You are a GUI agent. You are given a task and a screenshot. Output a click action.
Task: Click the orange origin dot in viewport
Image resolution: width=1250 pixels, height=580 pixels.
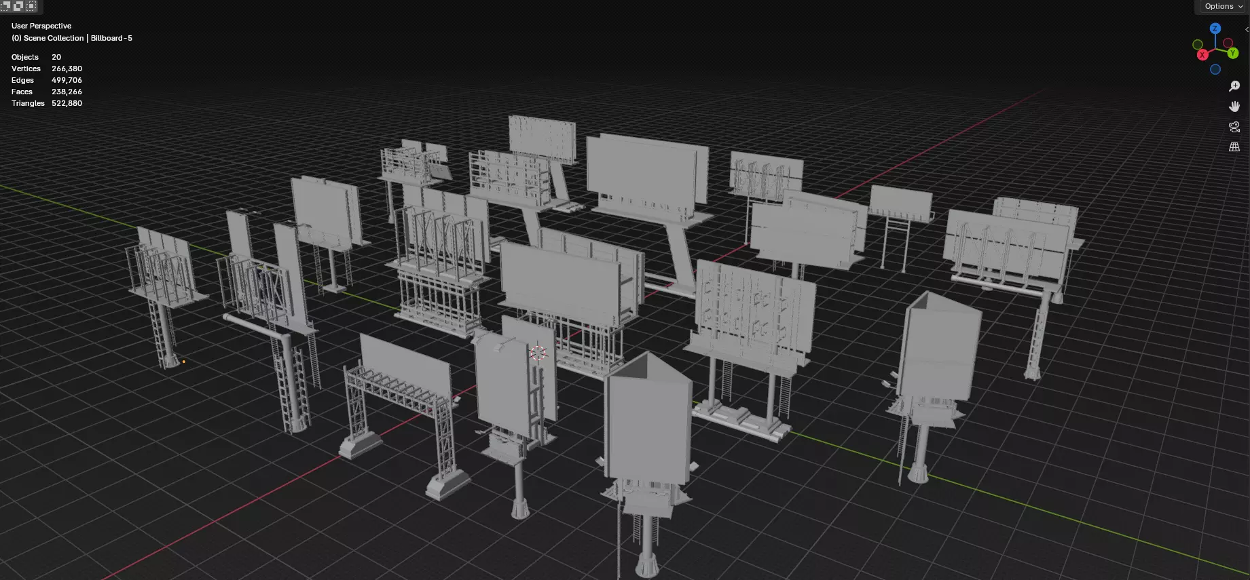183,362
